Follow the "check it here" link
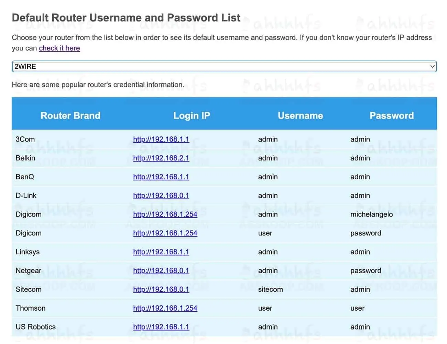 (59, 48)
